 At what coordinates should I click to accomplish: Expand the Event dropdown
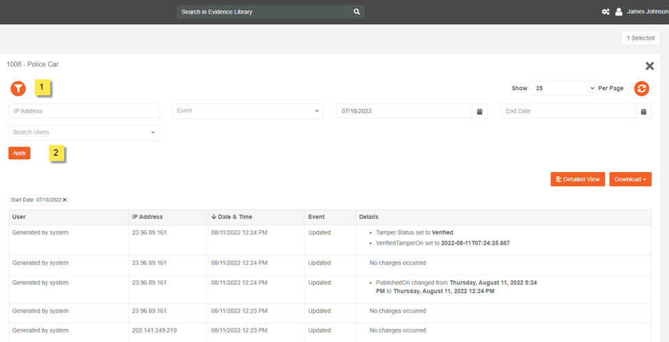(x=248, y=111)
